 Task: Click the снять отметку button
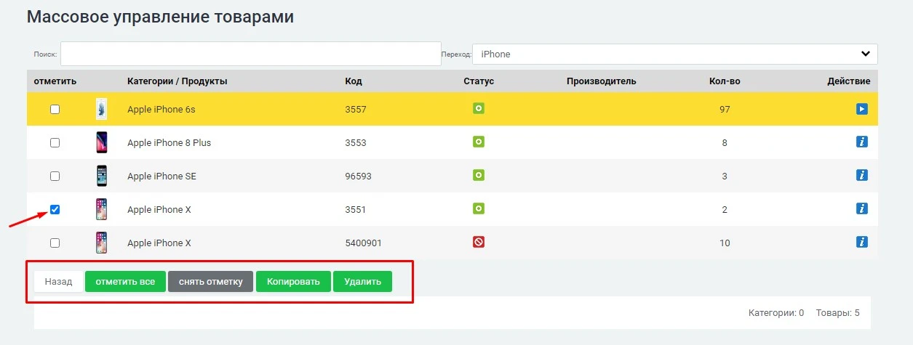[210, 281]
